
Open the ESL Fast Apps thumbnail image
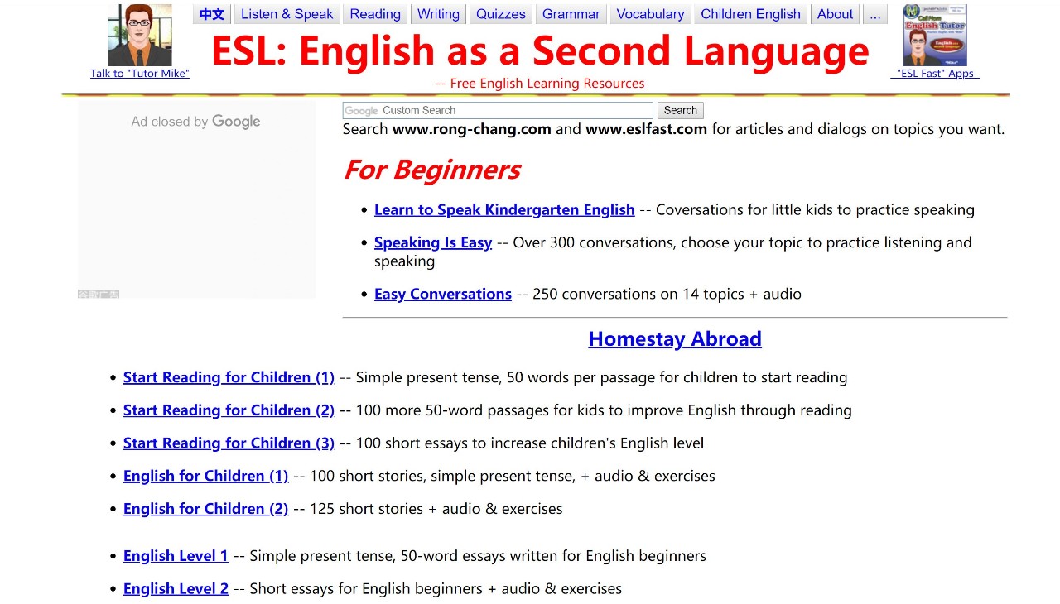[x=935, y=35]
